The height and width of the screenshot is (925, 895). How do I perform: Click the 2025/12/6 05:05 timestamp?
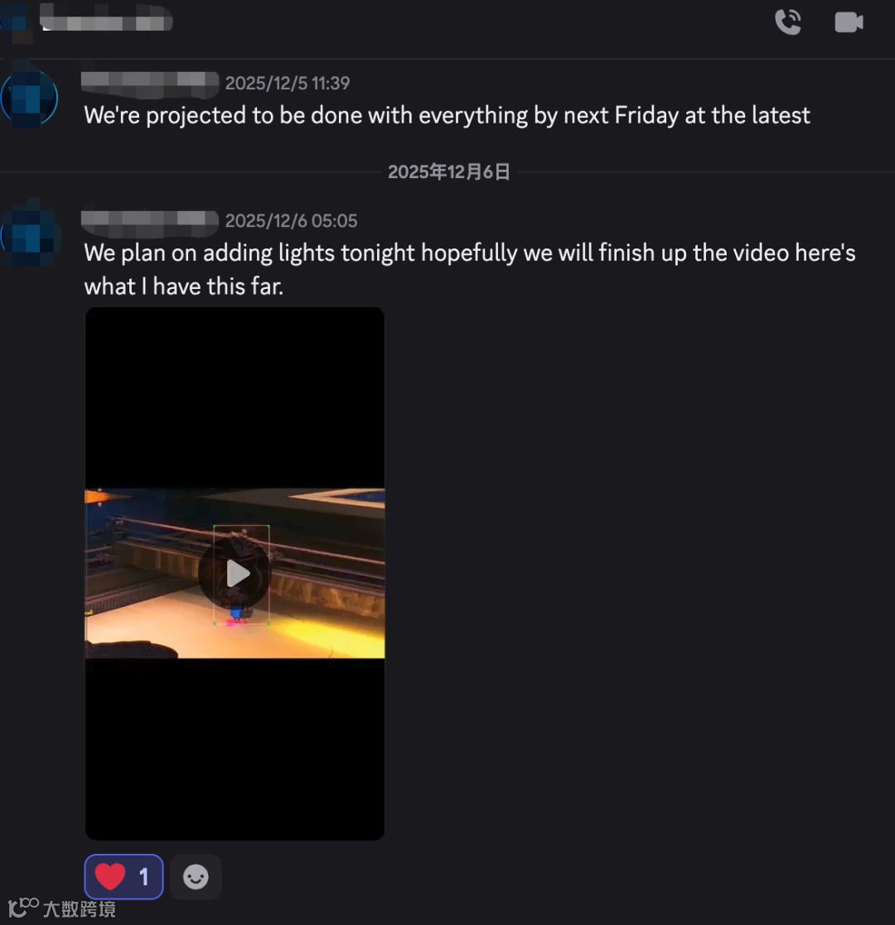[291, 221]
